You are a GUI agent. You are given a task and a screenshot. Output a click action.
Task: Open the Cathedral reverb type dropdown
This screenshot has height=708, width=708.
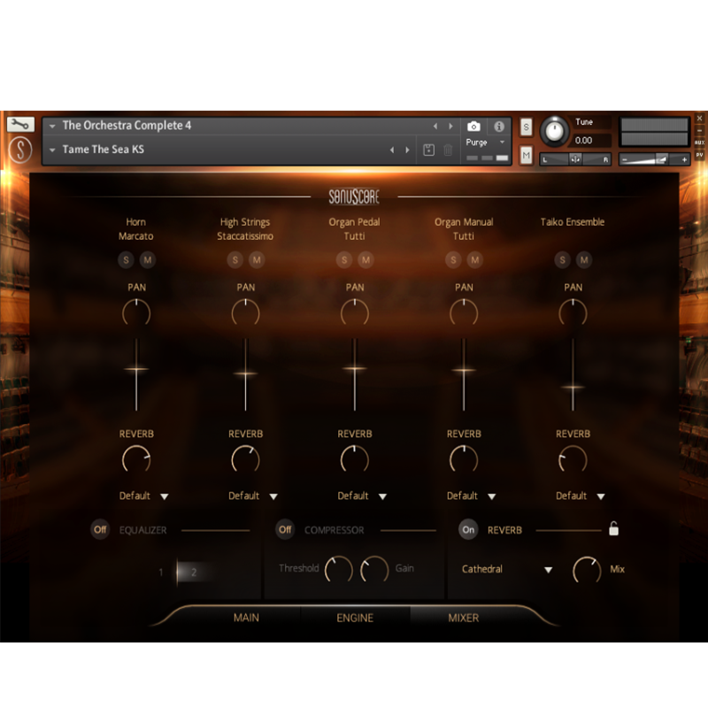coord(506,569)
